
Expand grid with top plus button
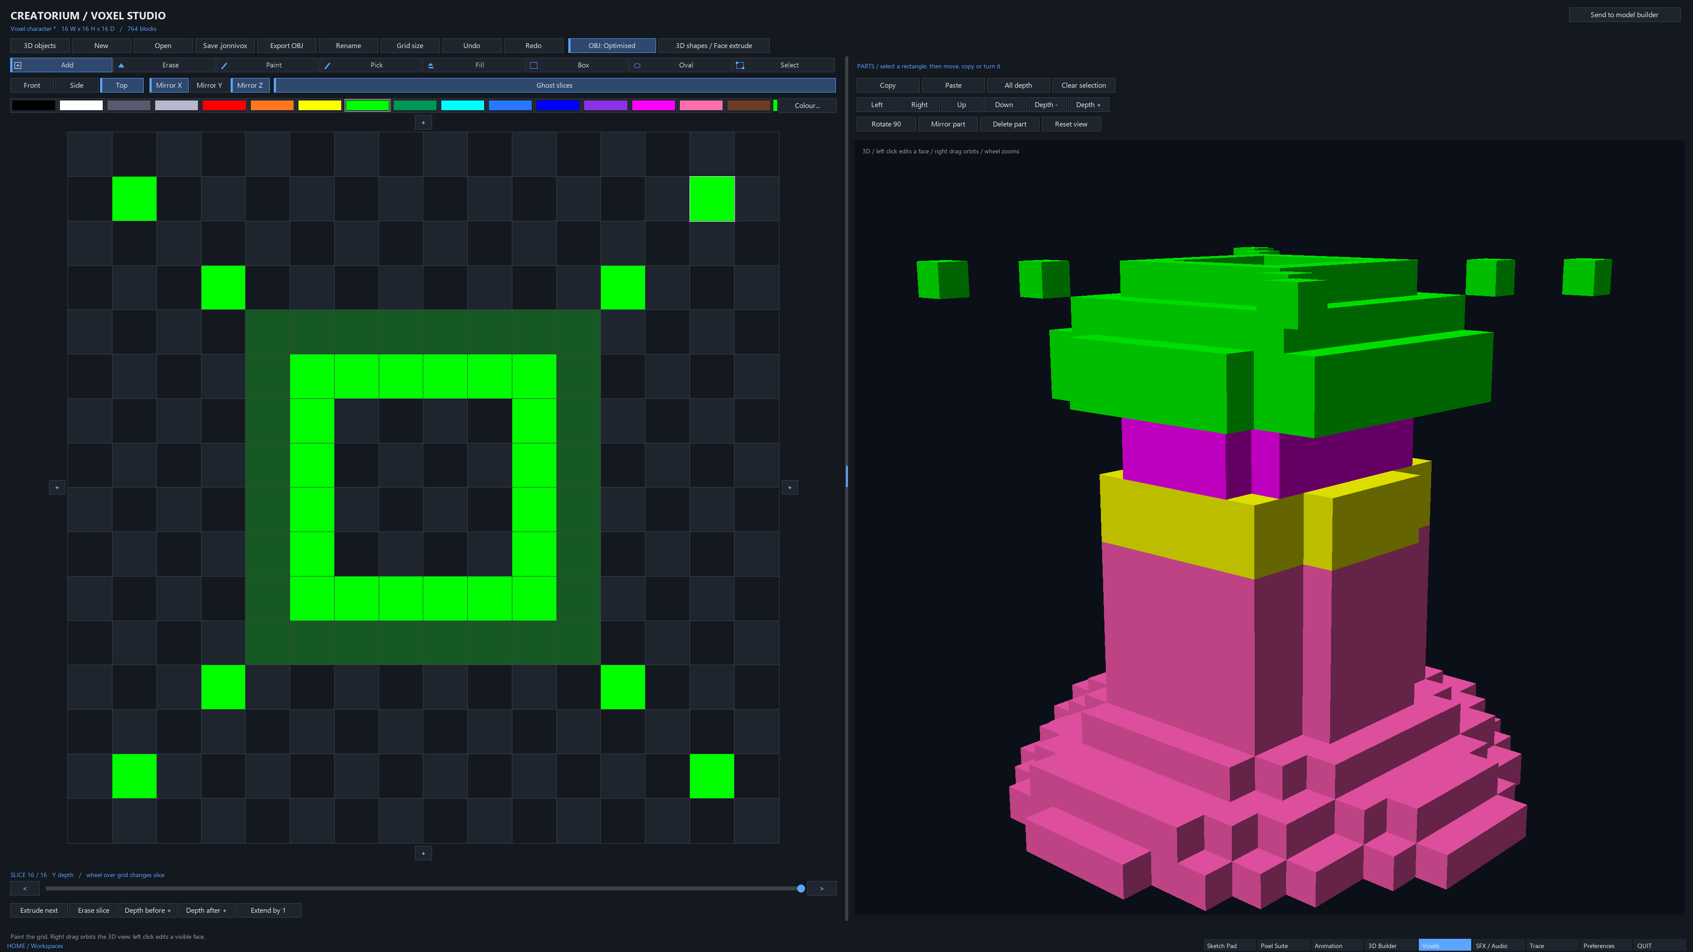[x=423, y=122]
